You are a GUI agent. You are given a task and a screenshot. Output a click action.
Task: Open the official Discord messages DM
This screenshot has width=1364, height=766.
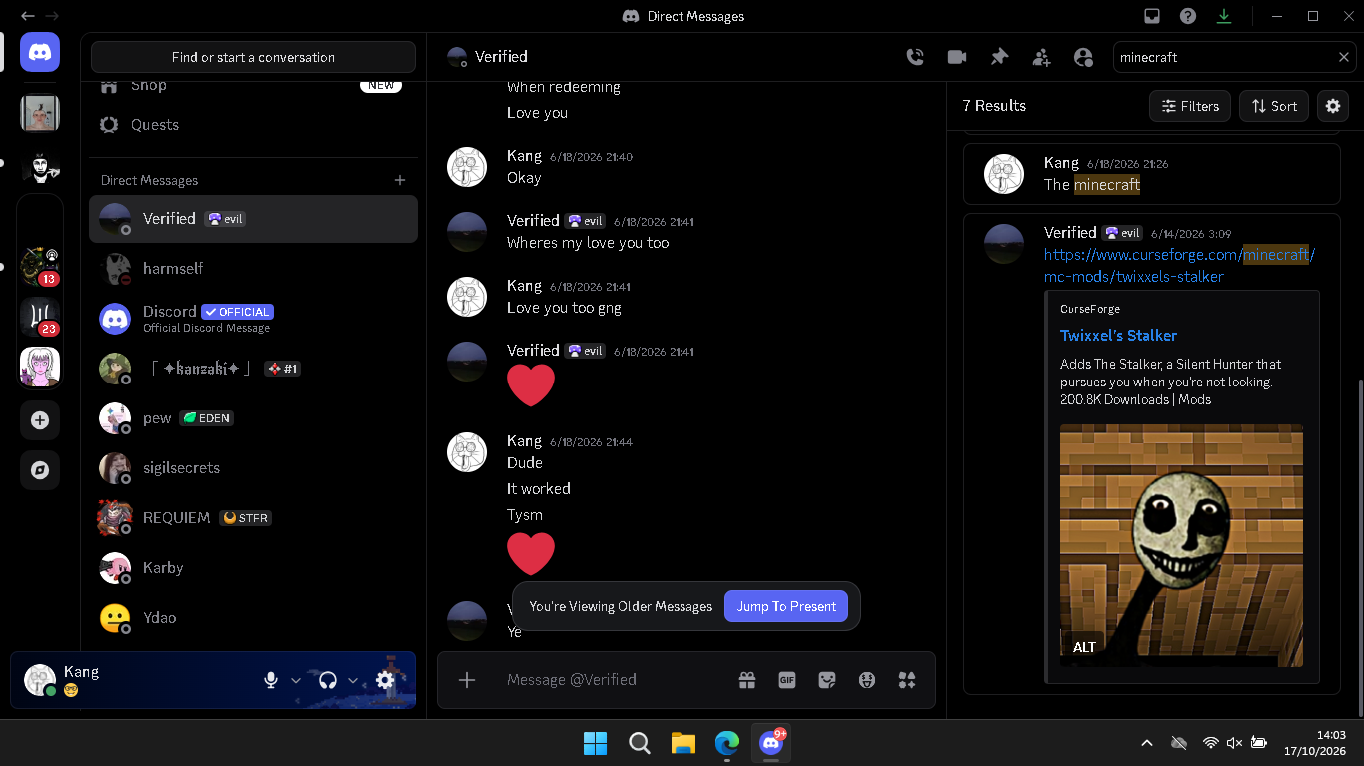coord(253,318)
